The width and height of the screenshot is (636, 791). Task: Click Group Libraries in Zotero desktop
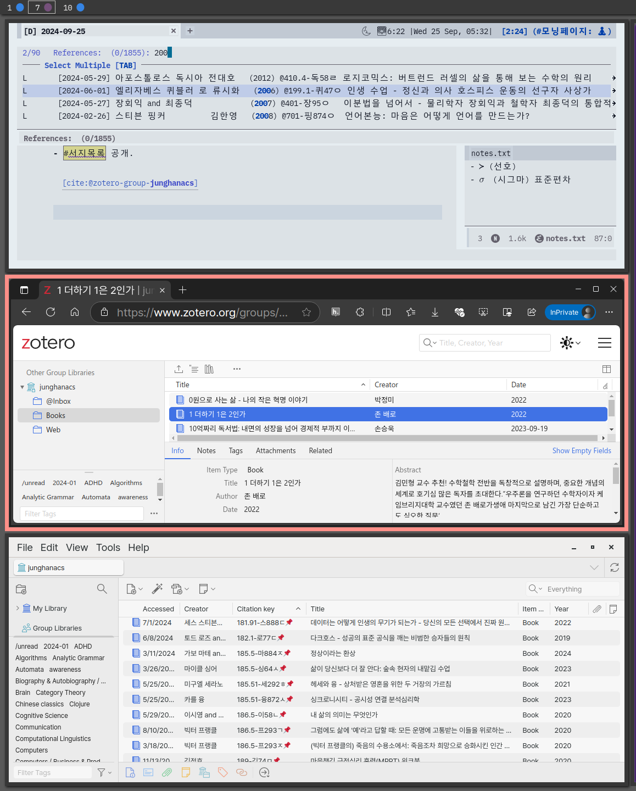point(57,628)
